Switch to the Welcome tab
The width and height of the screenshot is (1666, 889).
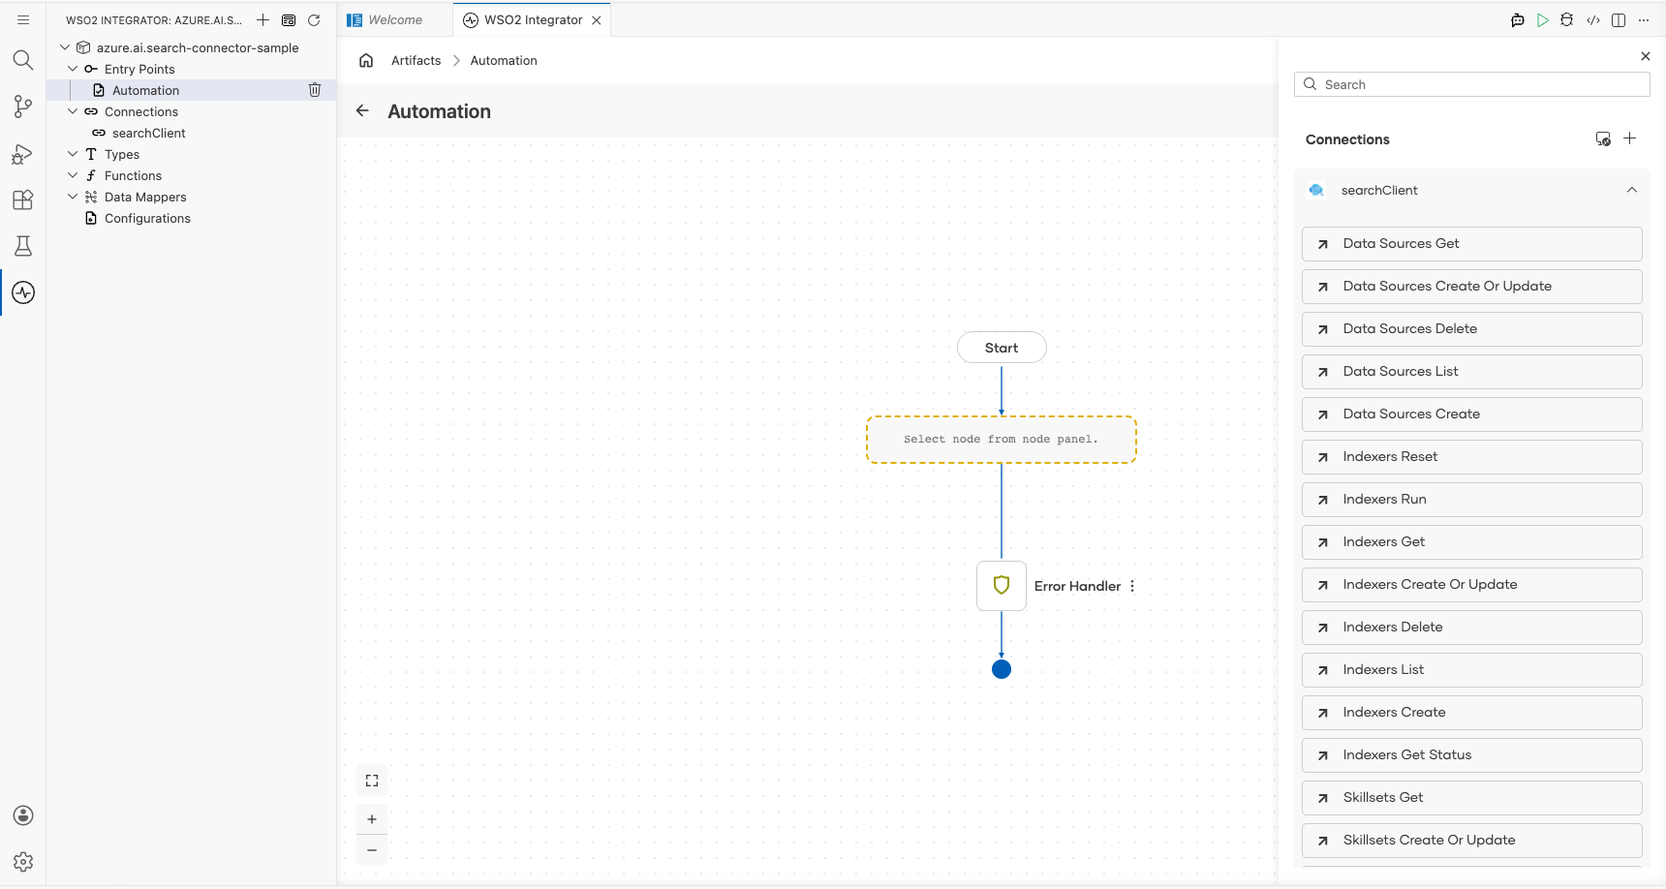(x=395, y=19)
